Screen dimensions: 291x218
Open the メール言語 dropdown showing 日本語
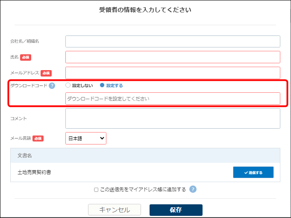point(86,138)
